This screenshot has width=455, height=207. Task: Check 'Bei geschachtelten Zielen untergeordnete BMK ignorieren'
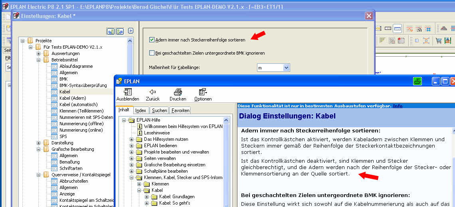point(152,53)
